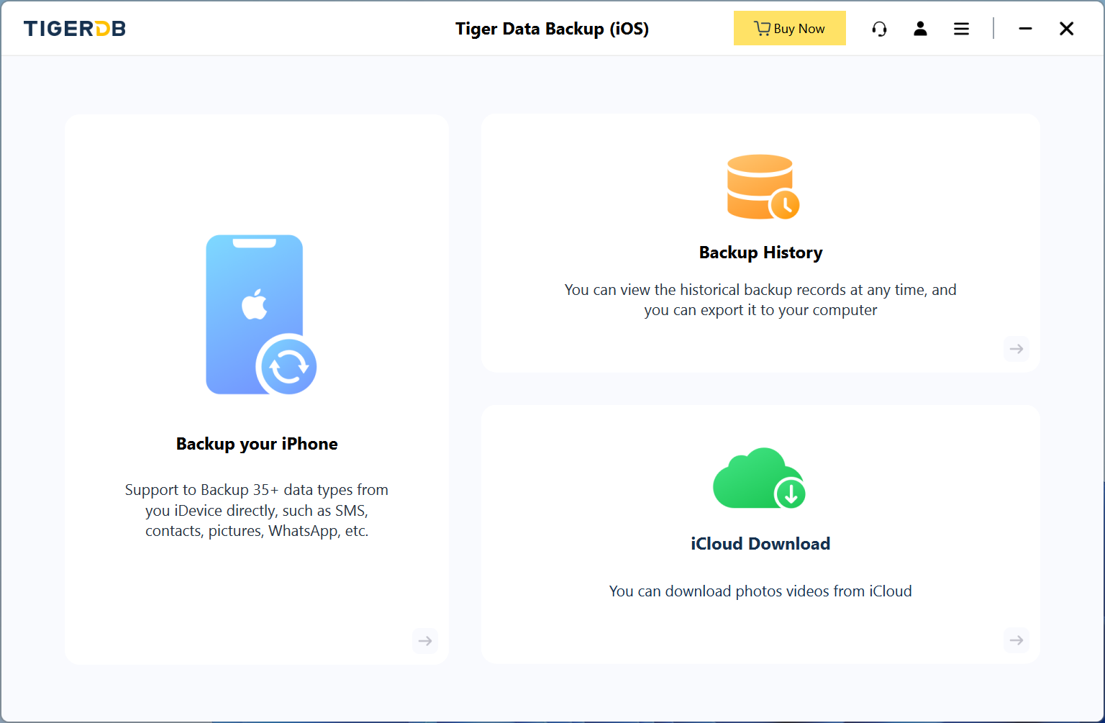Screen dimensions: 1105x723
Task: Click the green iCloud Download cloud icon
Action: click(x=759, y=478)
